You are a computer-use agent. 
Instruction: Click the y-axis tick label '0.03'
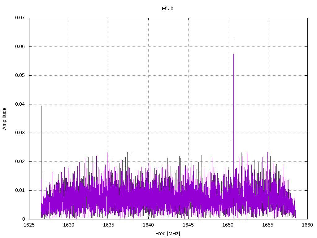pyautogui.click(x=20, y=133)
